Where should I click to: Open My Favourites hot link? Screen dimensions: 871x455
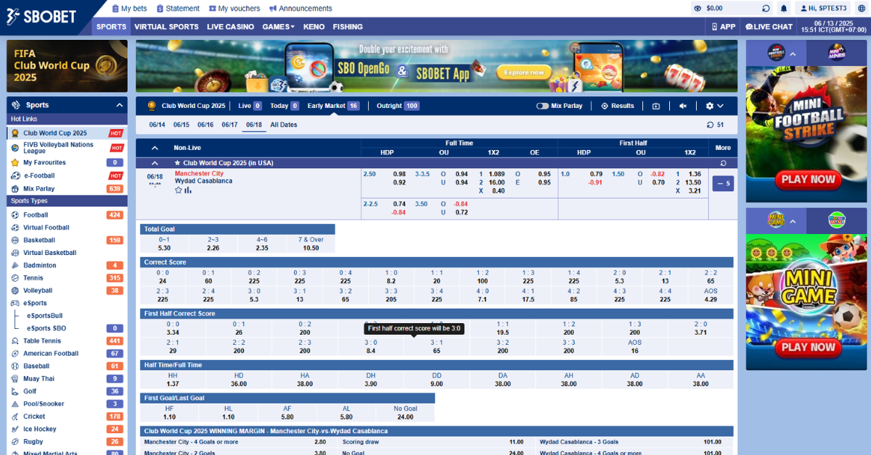click(44, 163)
